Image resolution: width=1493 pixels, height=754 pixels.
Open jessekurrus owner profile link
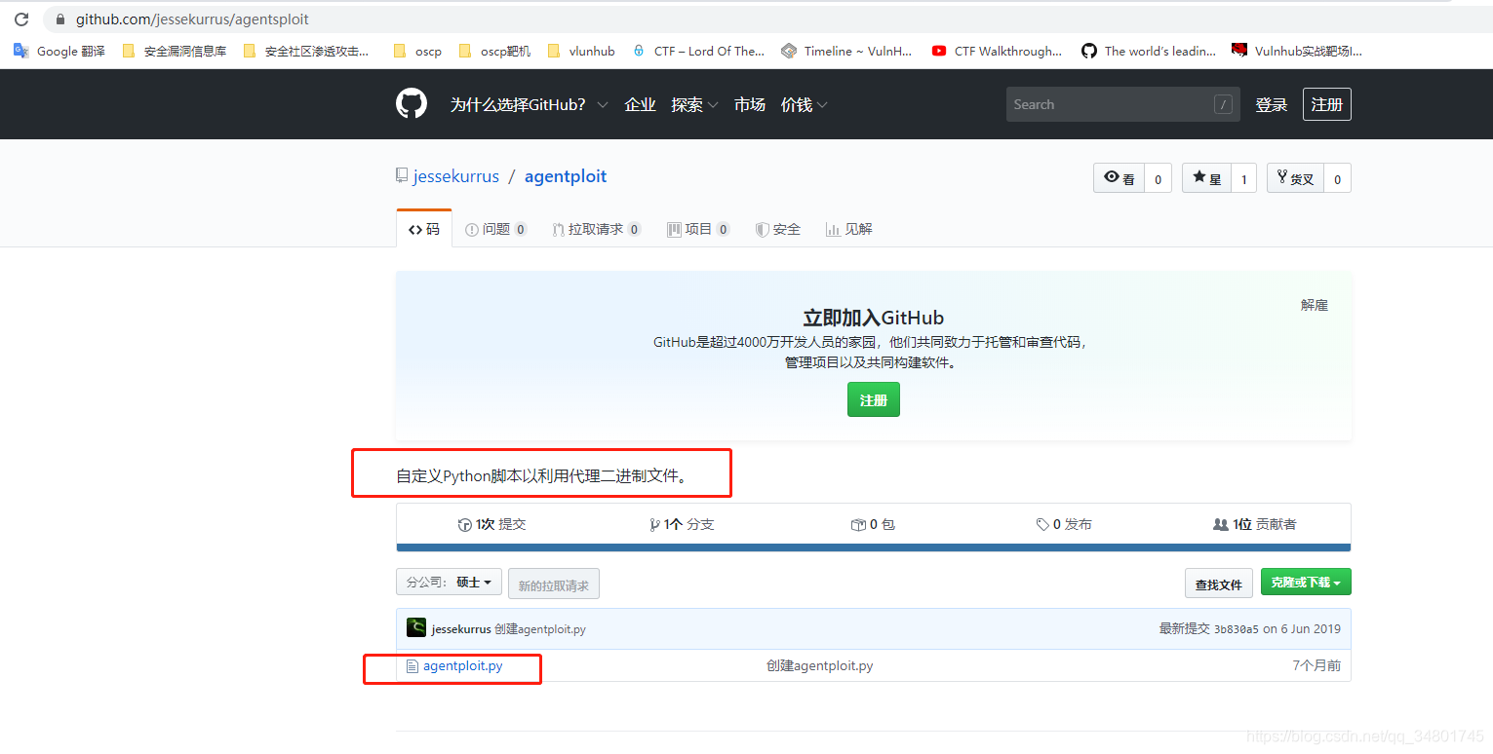tap(455, 176)
